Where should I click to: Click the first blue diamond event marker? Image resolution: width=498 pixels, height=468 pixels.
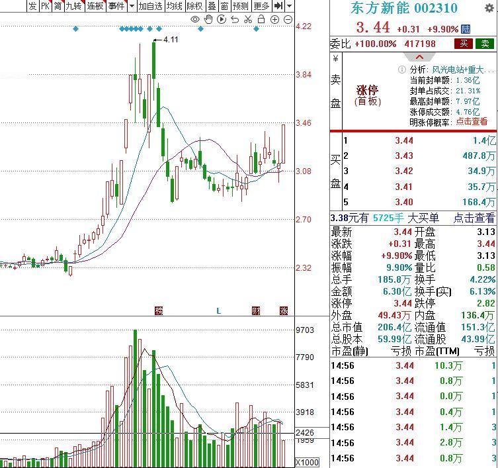click(75, 29)
